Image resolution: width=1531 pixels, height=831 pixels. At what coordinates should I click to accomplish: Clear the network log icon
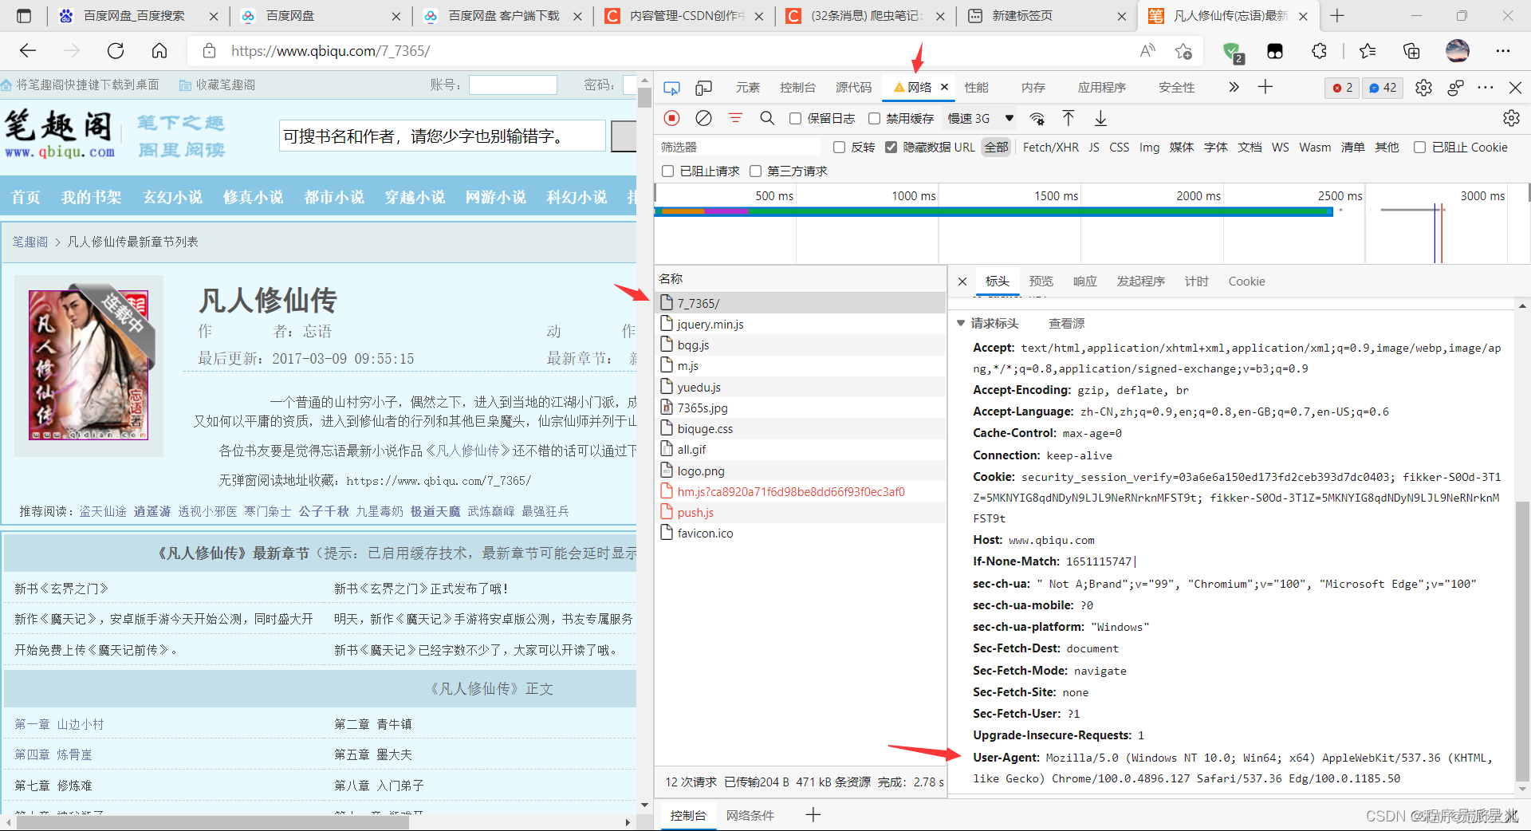point(703,118)
